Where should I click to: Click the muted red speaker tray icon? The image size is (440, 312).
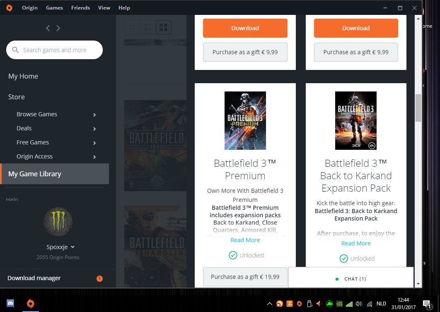319,304
